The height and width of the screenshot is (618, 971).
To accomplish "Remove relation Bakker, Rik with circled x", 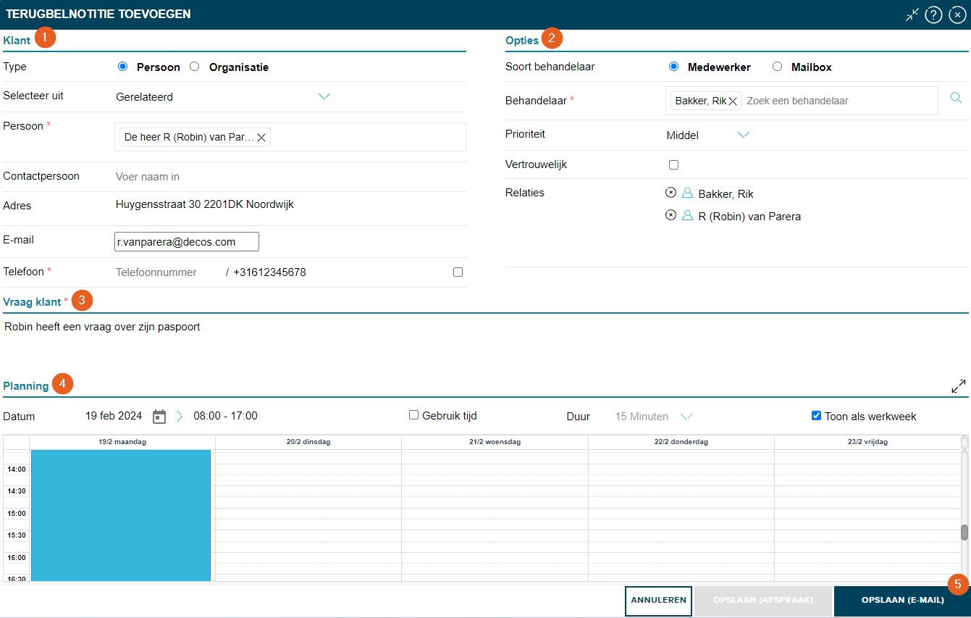I will click(x=671, y=193).
